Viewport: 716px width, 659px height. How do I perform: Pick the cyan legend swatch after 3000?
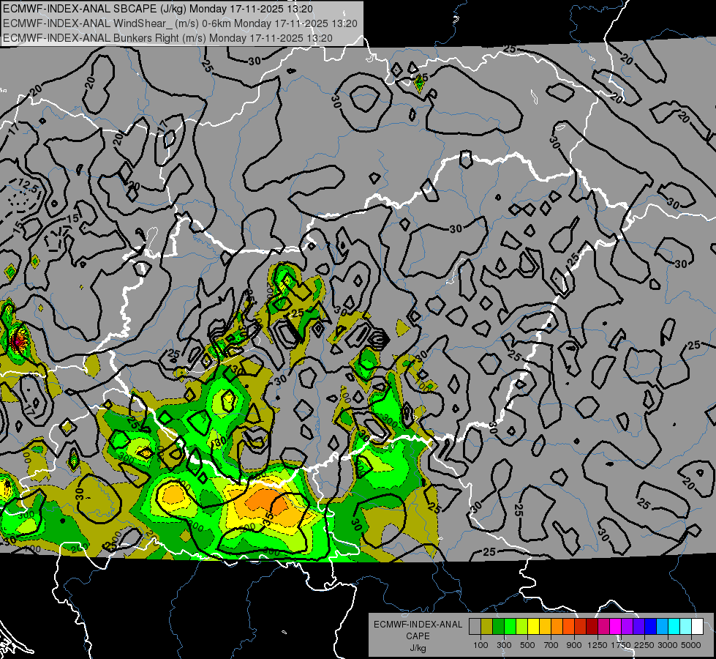[674, 627]
